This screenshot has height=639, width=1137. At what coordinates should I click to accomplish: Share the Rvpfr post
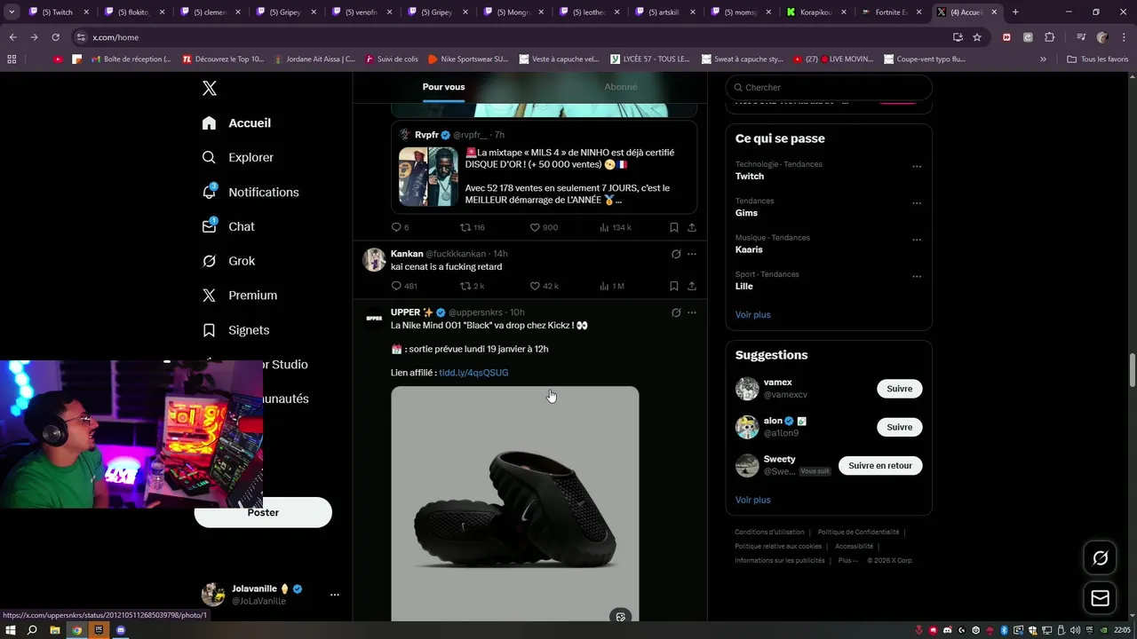click(691, 227)
